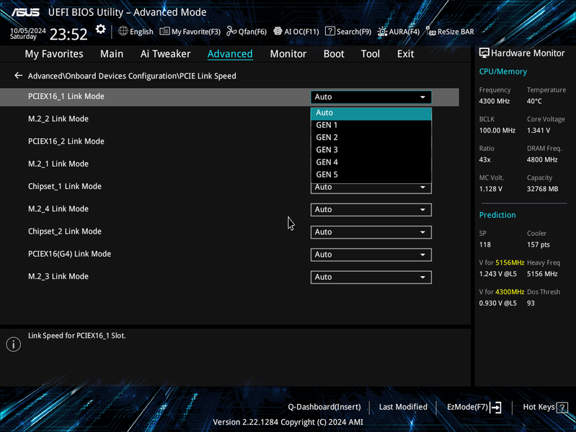Open M.2_4 Link Mode dropdown

click(371, 209)
